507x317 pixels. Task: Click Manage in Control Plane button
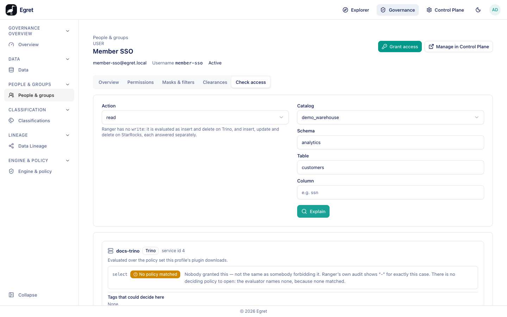click(x=458, y=46)
